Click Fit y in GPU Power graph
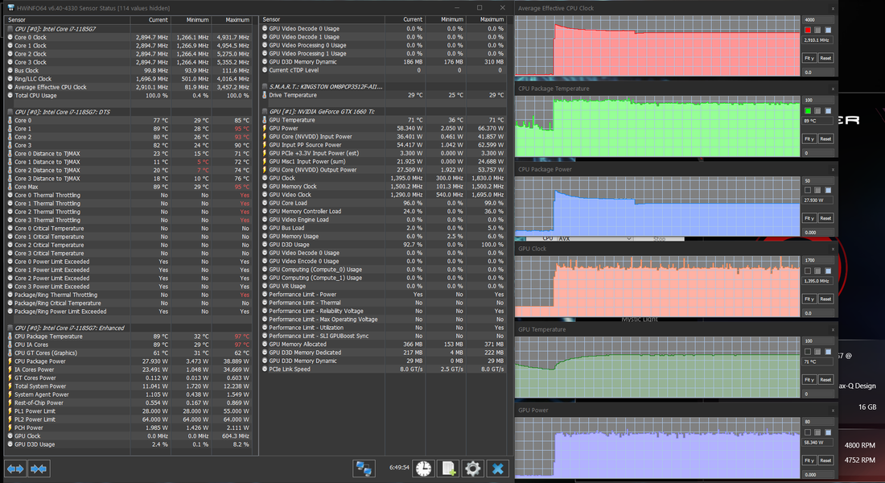Screen dimensions: 885x483 pos(809,460)
